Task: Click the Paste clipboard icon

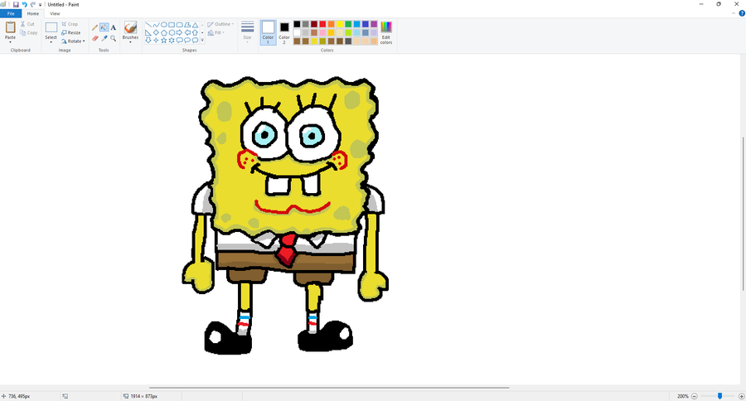Action: 10,27
